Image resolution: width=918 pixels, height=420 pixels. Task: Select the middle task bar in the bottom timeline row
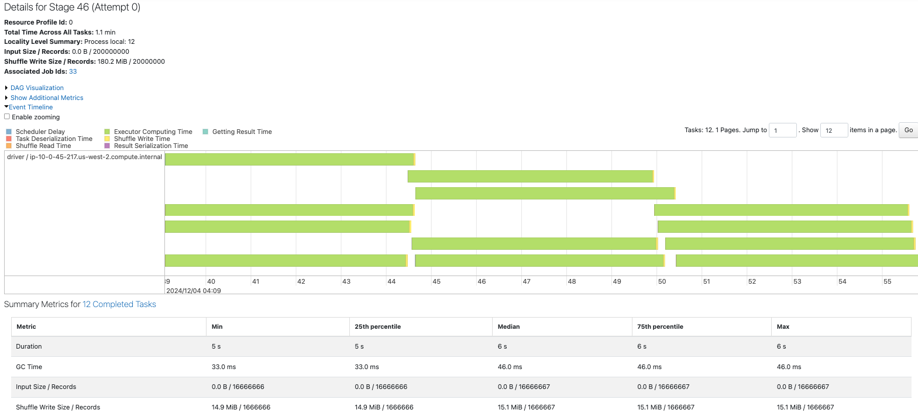click(x=539, y=260)
